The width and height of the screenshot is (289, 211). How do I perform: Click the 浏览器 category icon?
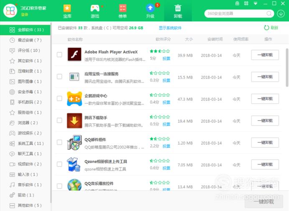pos(12,123)
